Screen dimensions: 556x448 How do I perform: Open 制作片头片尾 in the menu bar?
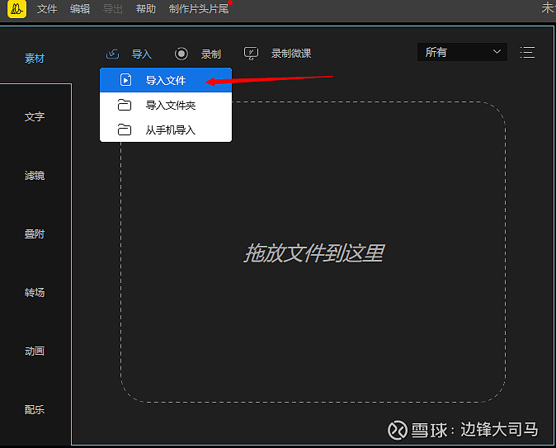[199, 8]
